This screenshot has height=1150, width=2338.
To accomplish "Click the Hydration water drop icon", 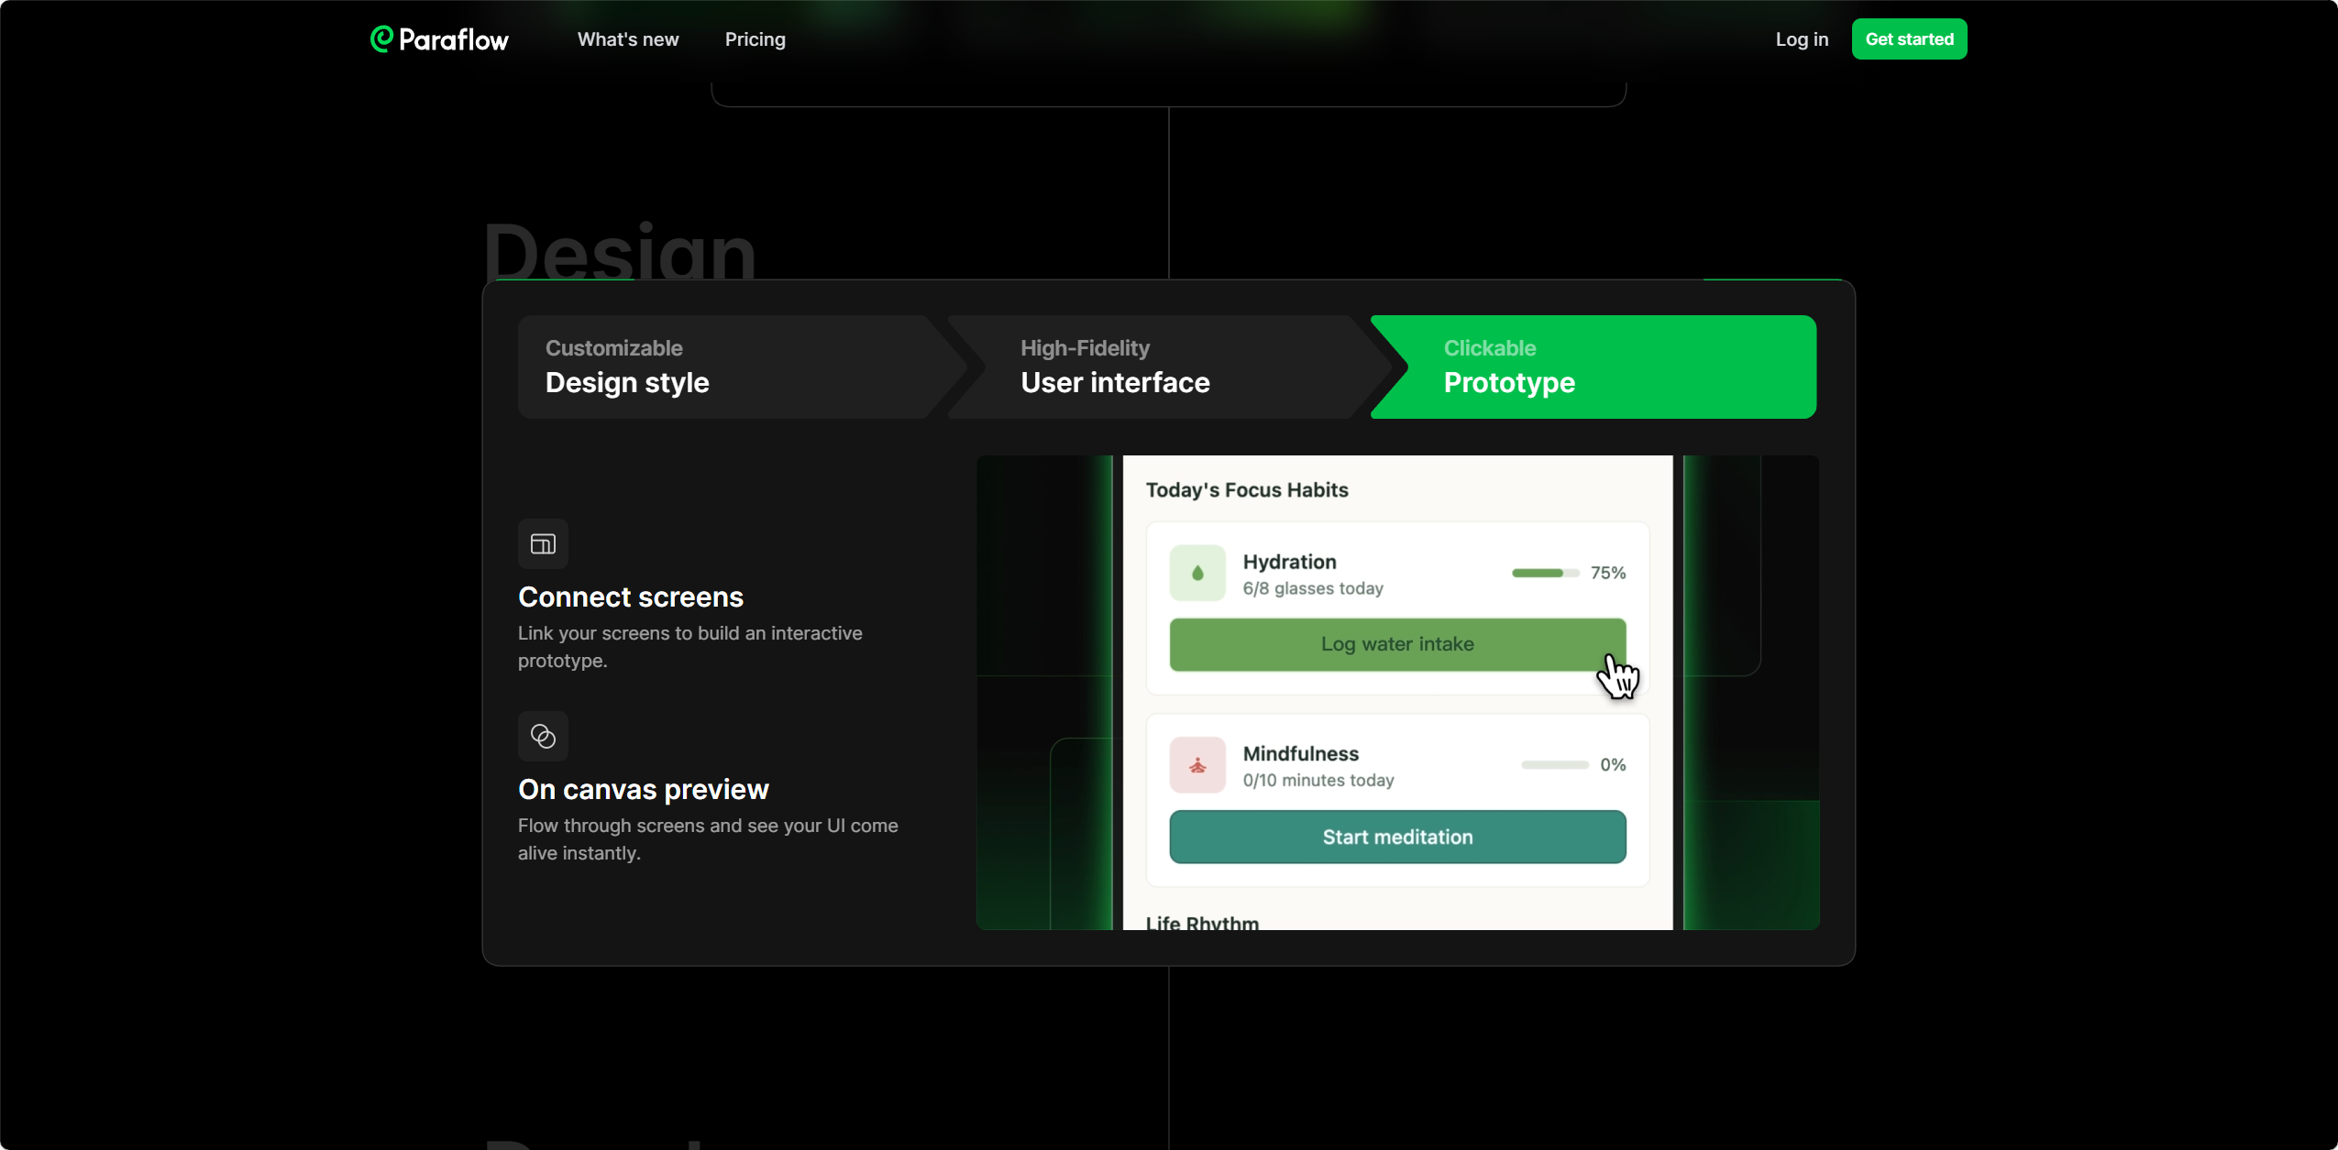I will click(1197, 574).
